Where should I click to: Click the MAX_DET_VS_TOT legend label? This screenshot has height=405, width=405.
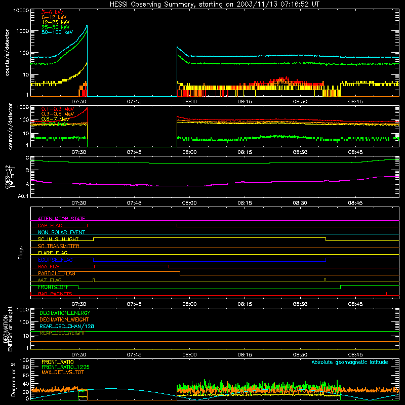pos(62,372)
